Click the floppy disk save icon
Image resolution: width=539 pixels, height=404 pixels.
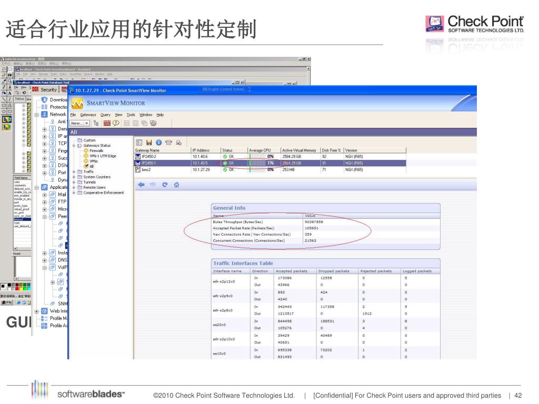[x=149, y=143]
